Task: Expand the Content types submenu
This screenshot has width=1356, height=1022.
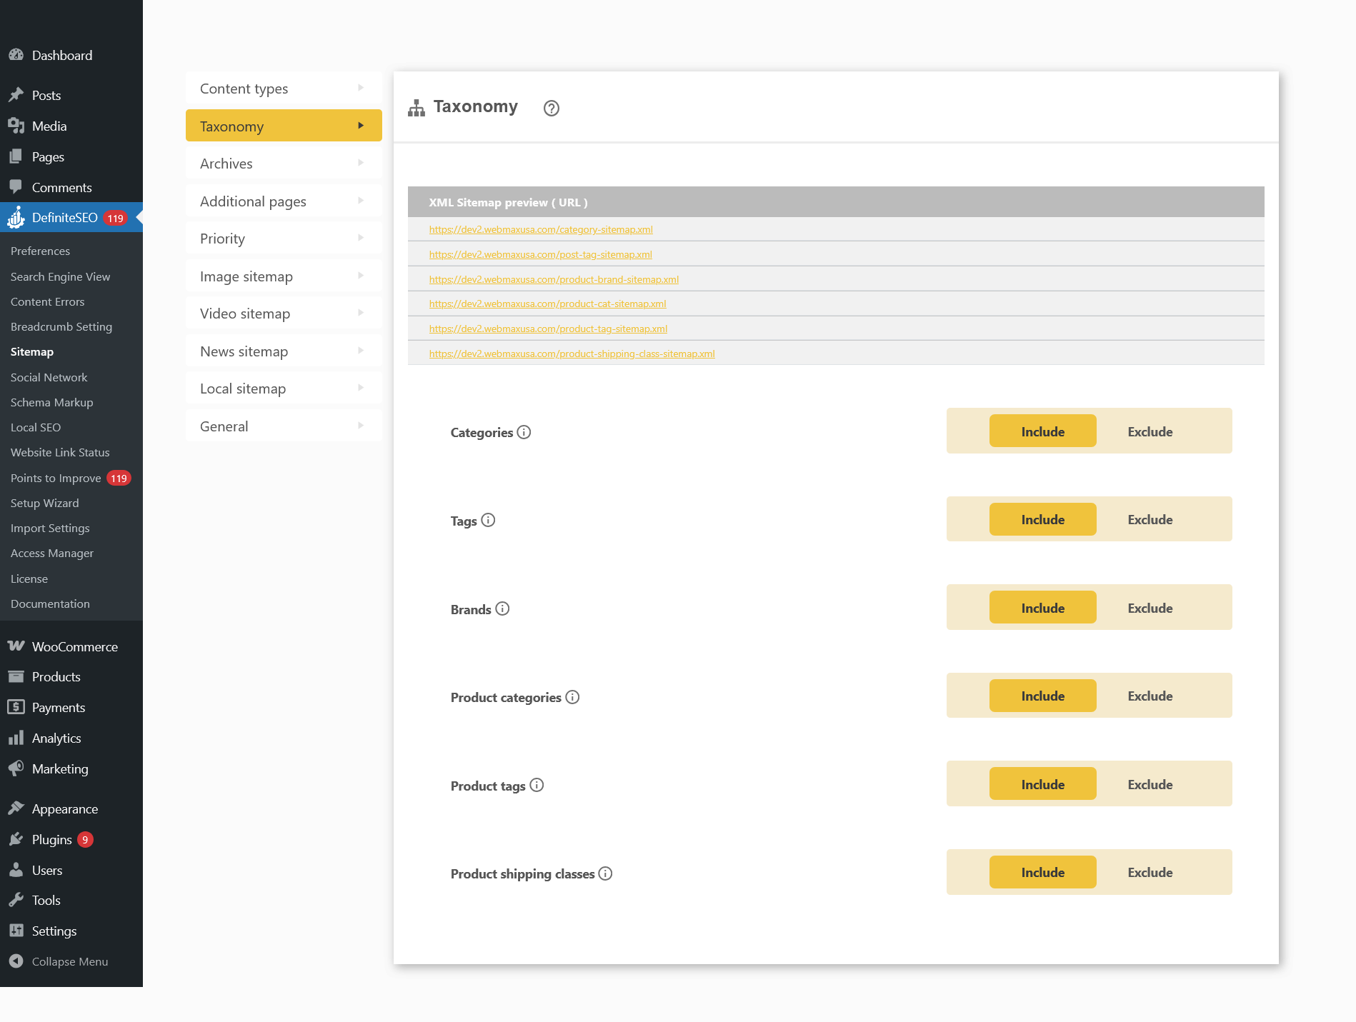Action: point(360,88)
